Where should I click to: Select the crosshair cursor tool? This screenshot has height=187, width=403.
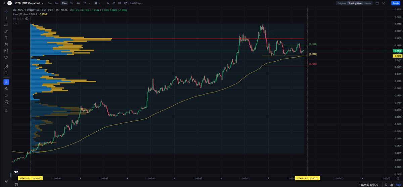pyautogui.click(x=6, y=11)
